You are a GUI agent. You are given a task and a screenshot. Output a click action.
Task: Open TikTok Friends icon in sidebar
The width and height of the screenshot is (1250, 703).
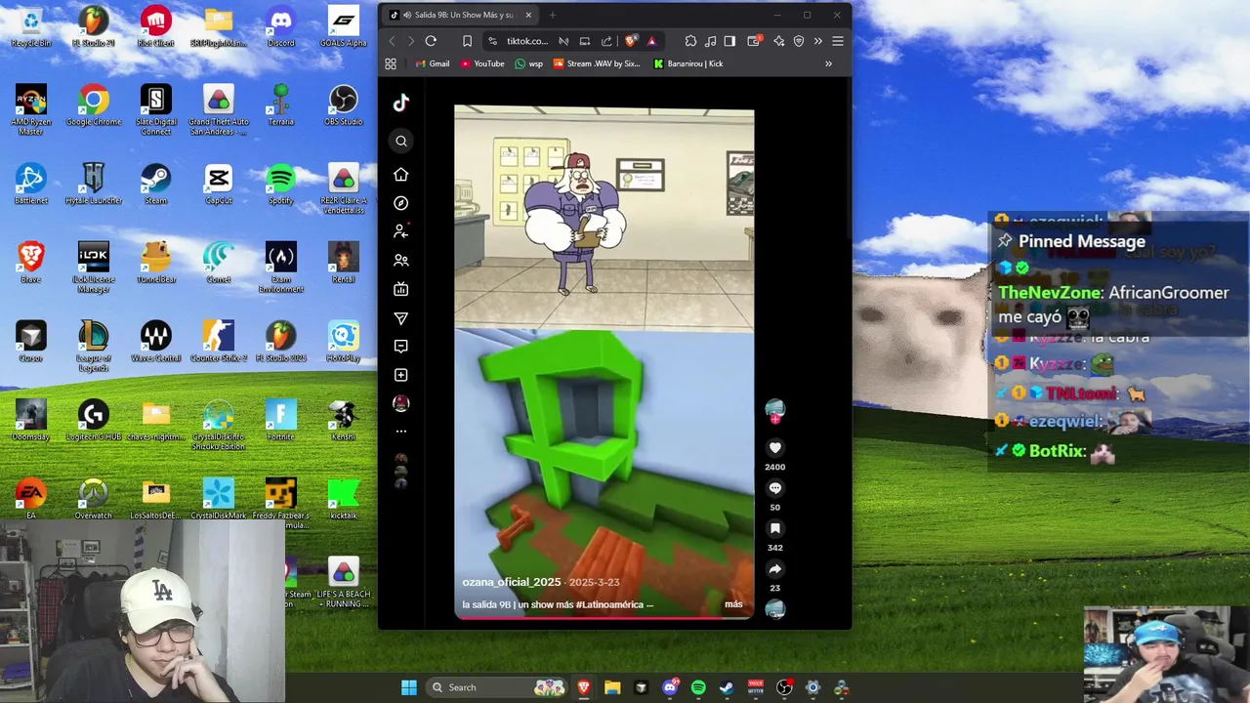point(400,261)
